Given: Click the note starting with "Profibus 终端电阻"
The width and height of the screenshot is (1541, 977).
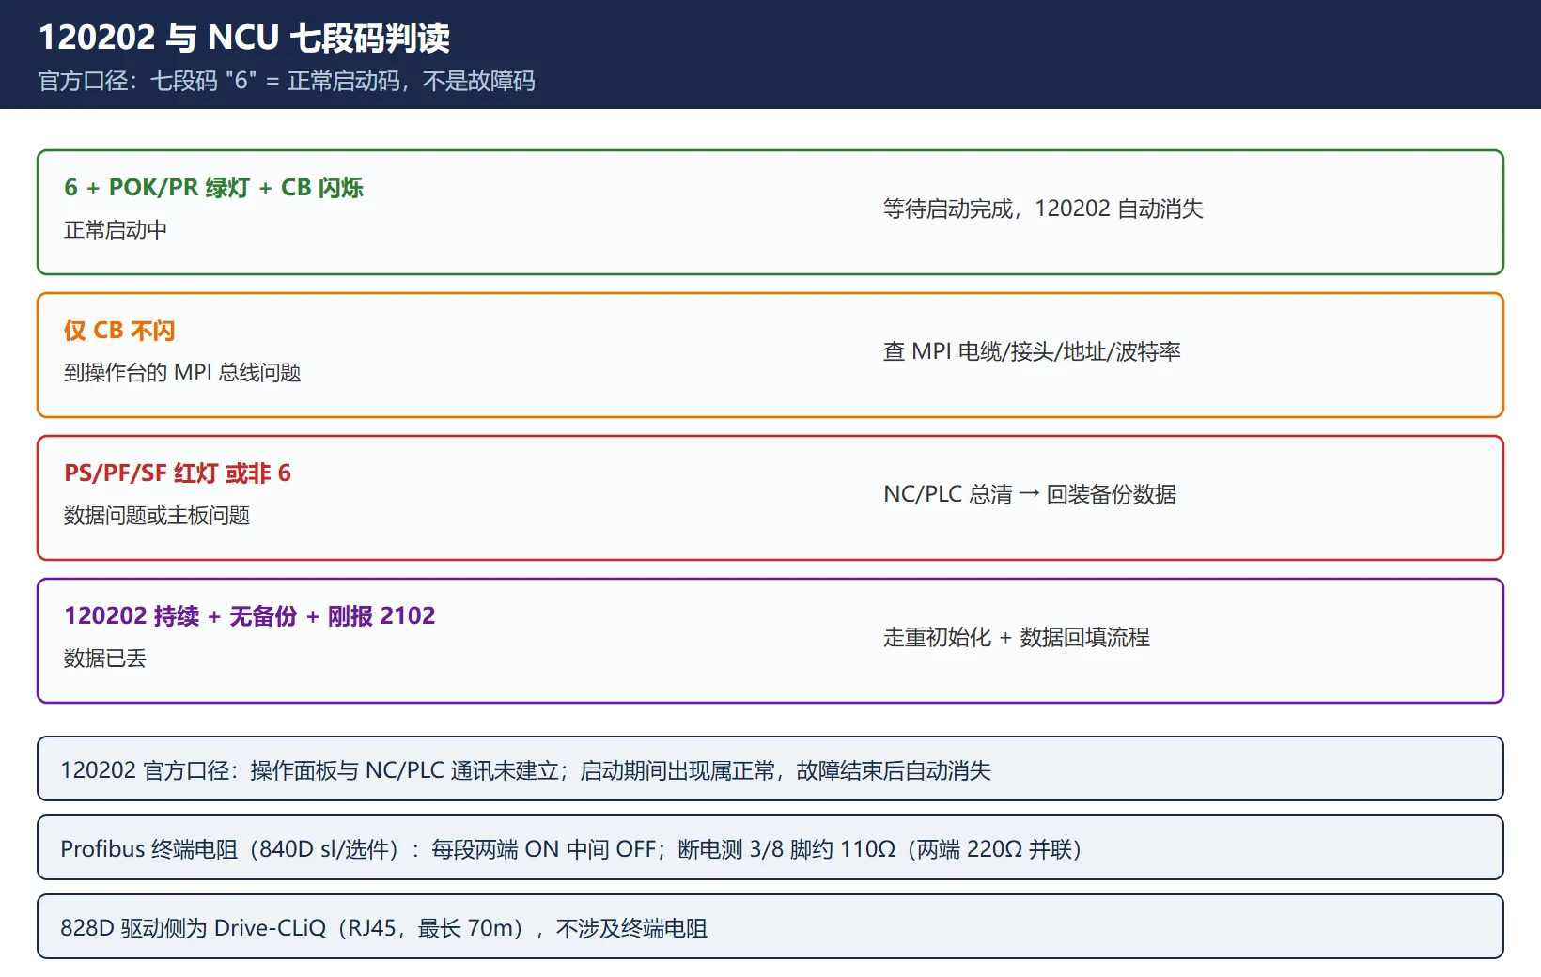Looking at the screenshot, I should click(x=770, y=848).
